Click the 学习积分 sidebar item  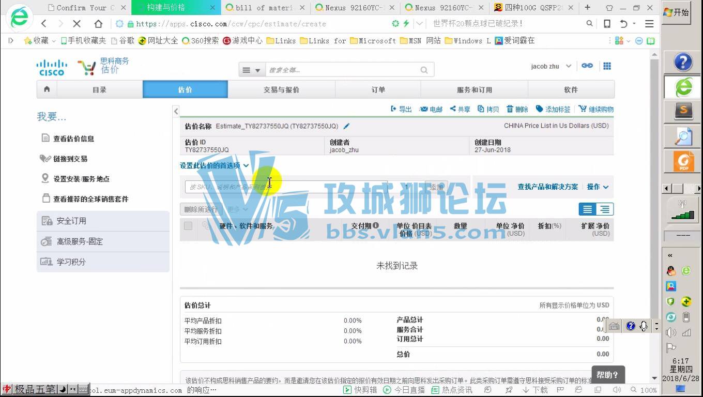[x=103, y=262]
